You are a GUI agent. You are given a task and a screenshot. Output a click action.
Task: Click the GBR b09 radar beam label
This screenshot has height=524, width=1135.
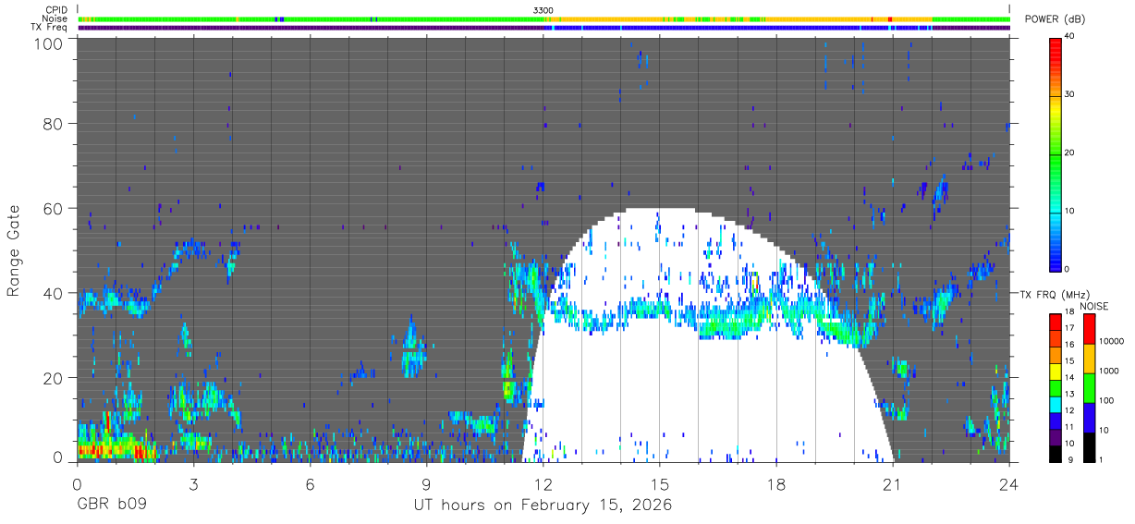coord(112,506)
